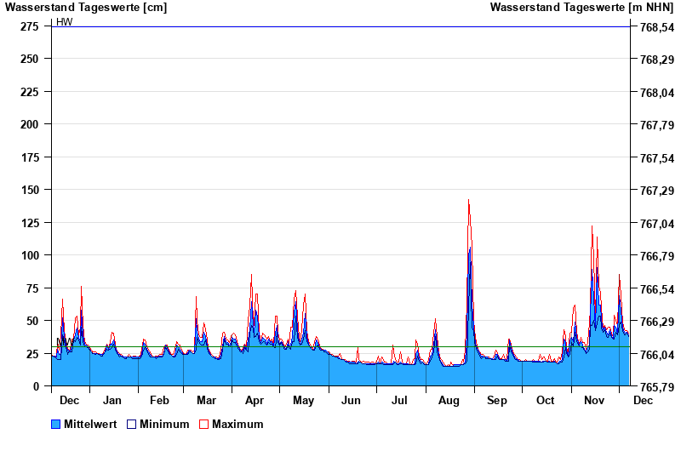Viewport: 681px width, 468px height.
Task: Click the Jan month label on the x-axis
Action: click(x=112, y=400)
